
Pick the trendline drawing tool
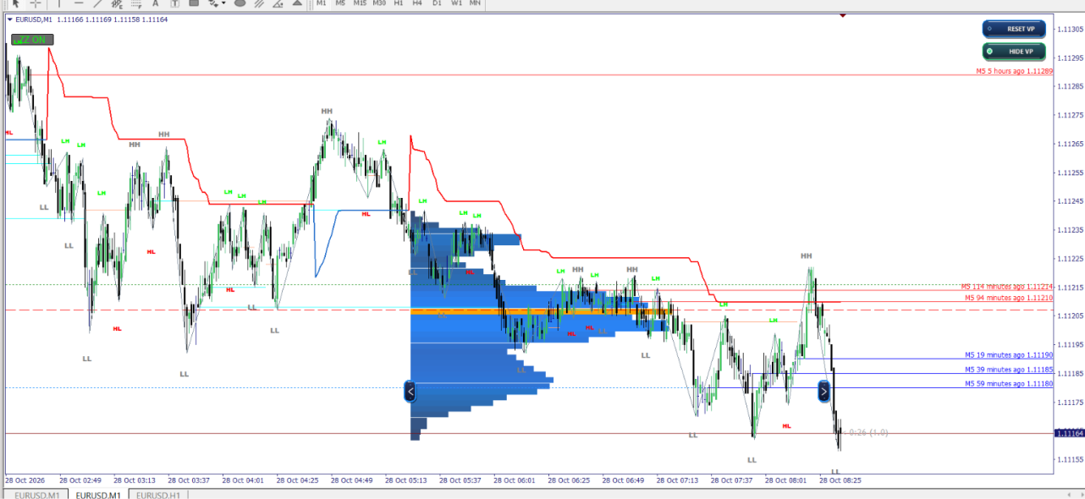tap(98, 3)
